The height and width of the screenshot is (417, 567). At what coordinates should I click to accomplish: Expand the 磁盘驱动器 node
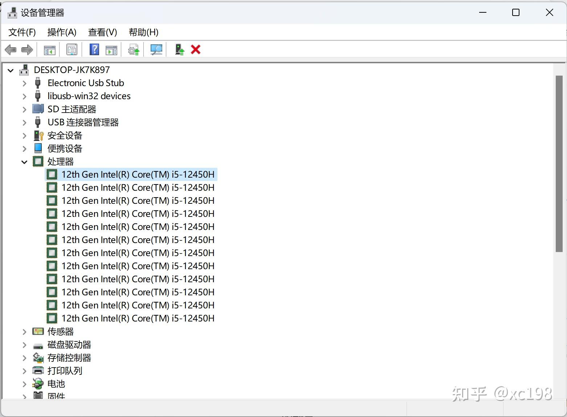click(24, 345)
